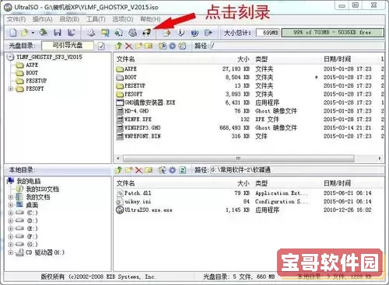
Task: Click the Burn CD image icon
Action: 146,33
